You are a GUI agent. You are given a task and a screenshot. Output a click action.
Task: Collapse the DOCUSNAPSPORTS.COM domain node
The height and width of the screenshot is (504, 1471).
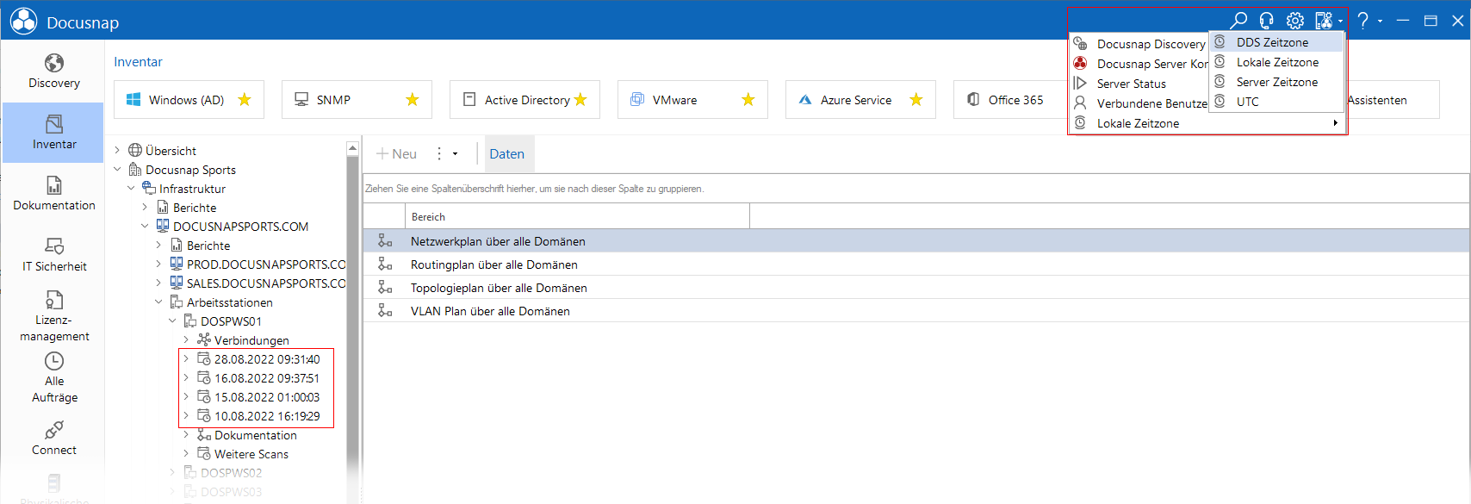pos(145,227)
